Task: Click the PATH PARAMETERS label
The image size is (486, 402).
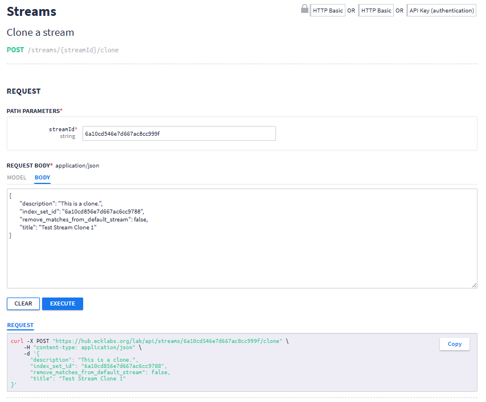Action: click(34, 111)
